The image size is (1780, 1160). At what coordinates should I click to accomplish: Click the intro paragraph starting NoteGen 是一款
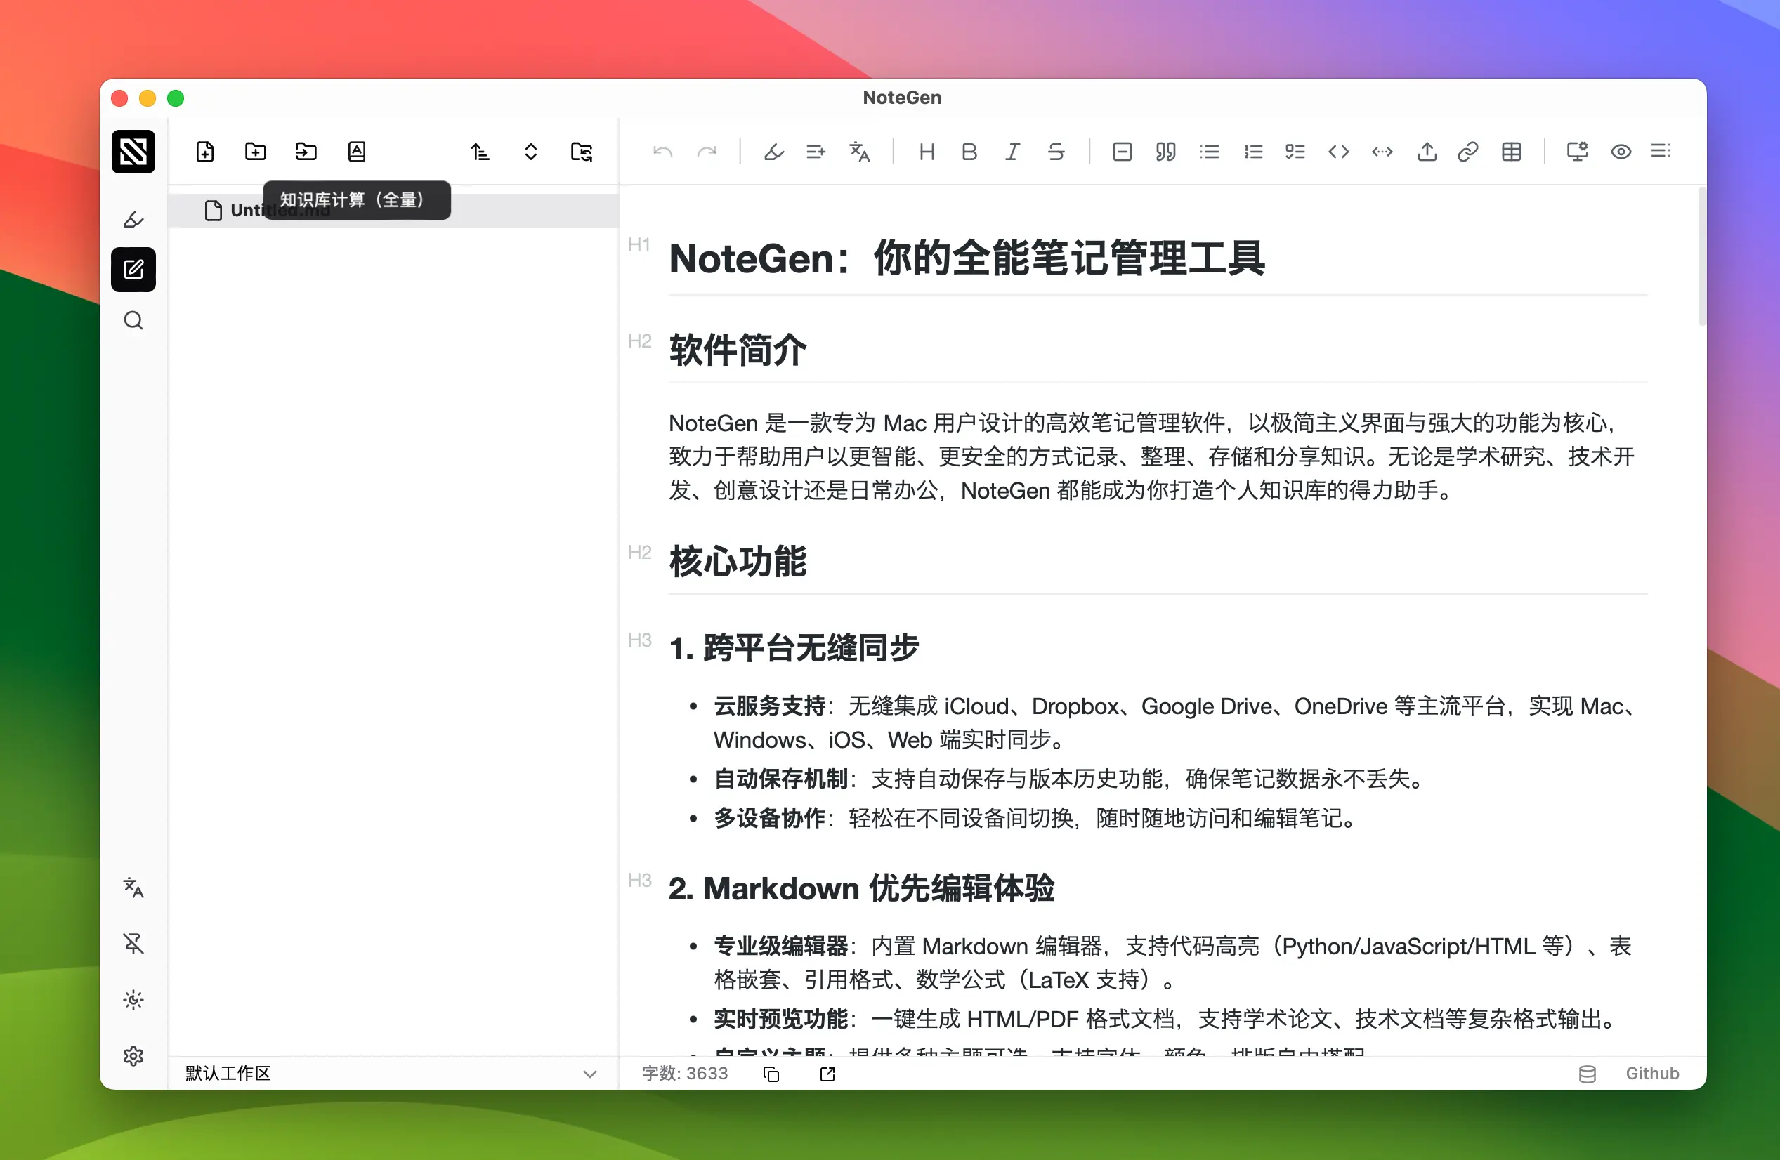click(1152, 456)
